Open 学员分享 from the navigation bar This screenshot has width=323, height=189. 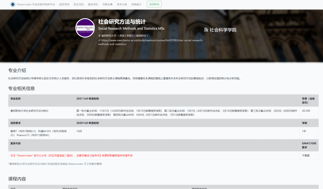pyautogui.click(x=122, y=4)
